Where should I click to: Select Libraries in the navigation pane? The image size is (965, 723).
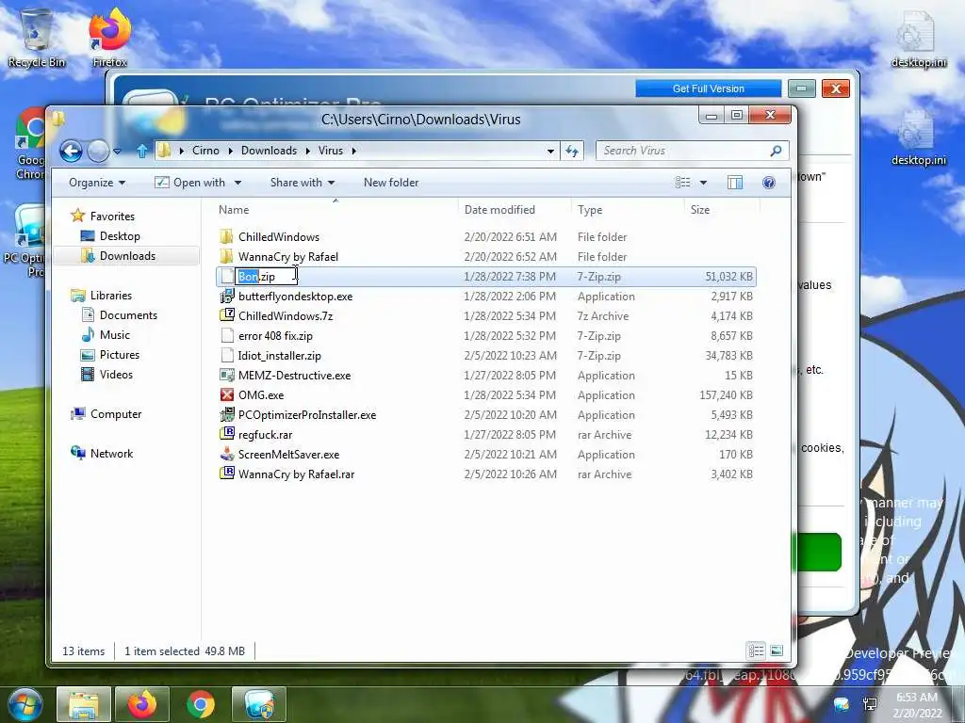(x=102, y=295)
